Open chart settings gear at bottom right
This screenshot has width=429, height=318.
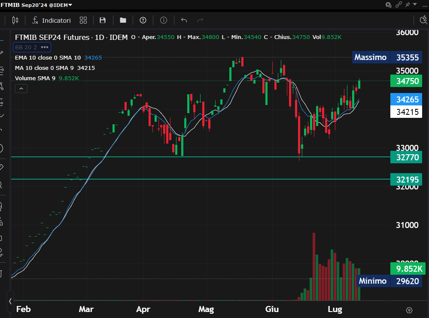click(x=409, y=310)
